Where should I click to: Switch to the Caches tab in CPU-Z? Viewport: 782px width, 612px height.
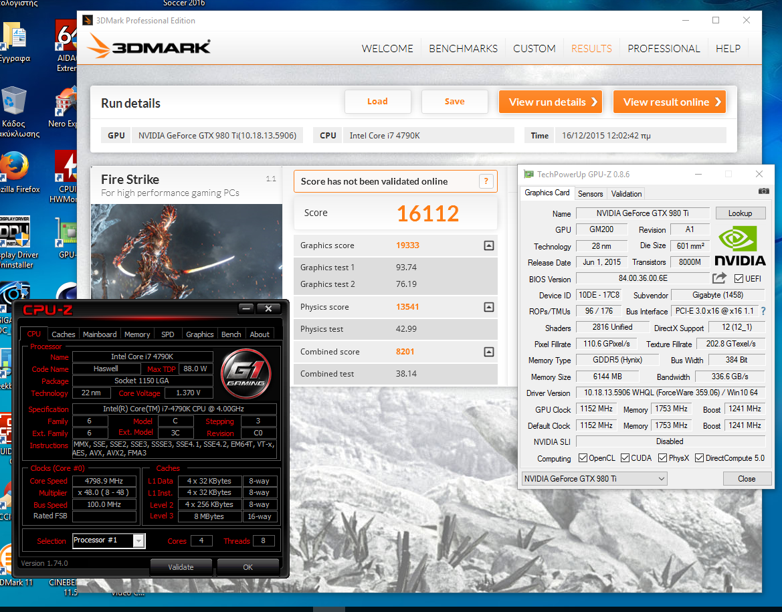[x=64, y=334]
